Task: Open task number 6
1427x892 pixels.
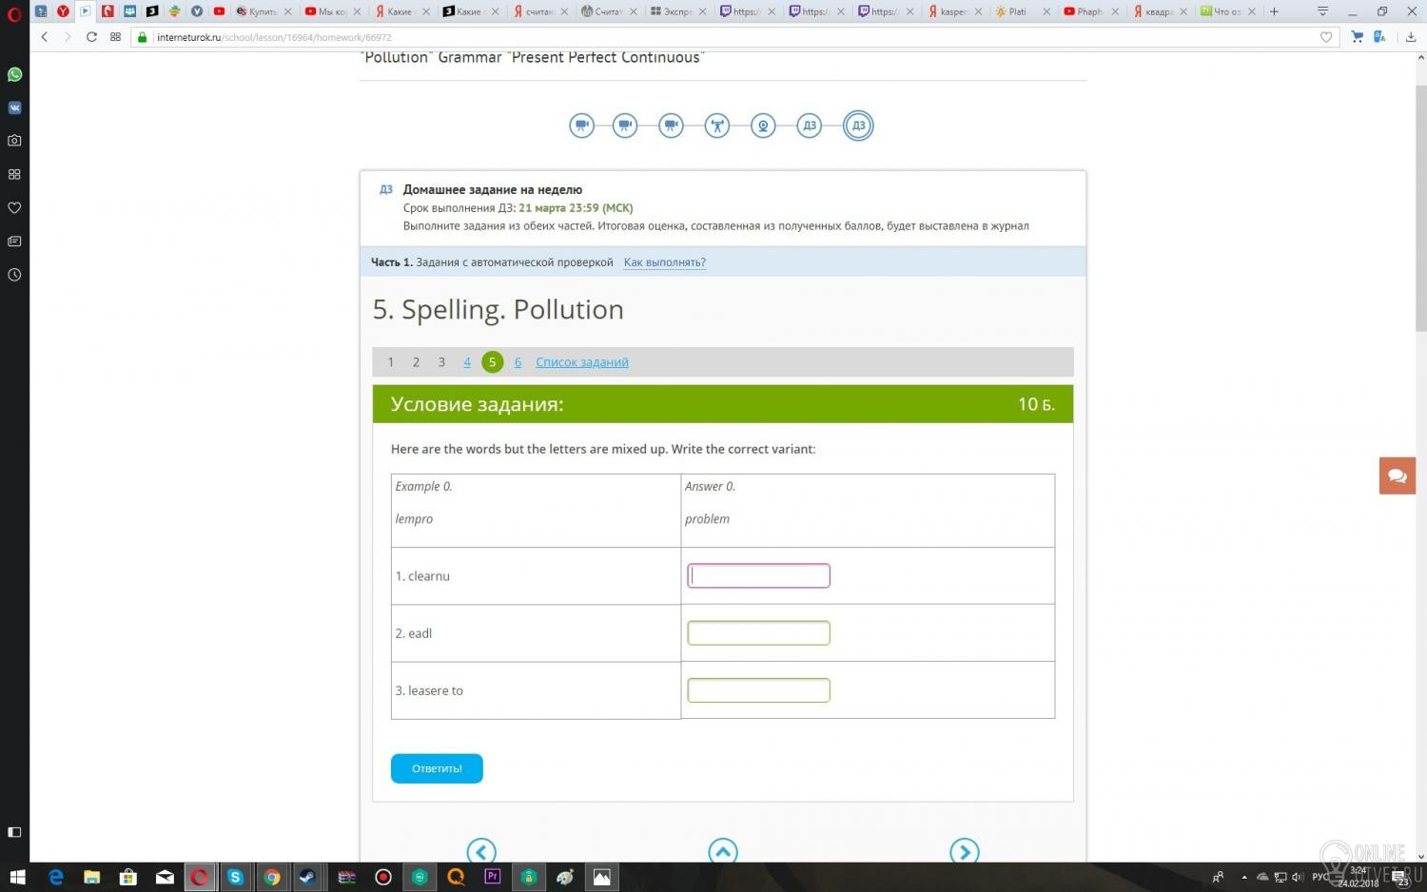Action: pyautogui.click(x=518, y=362)
